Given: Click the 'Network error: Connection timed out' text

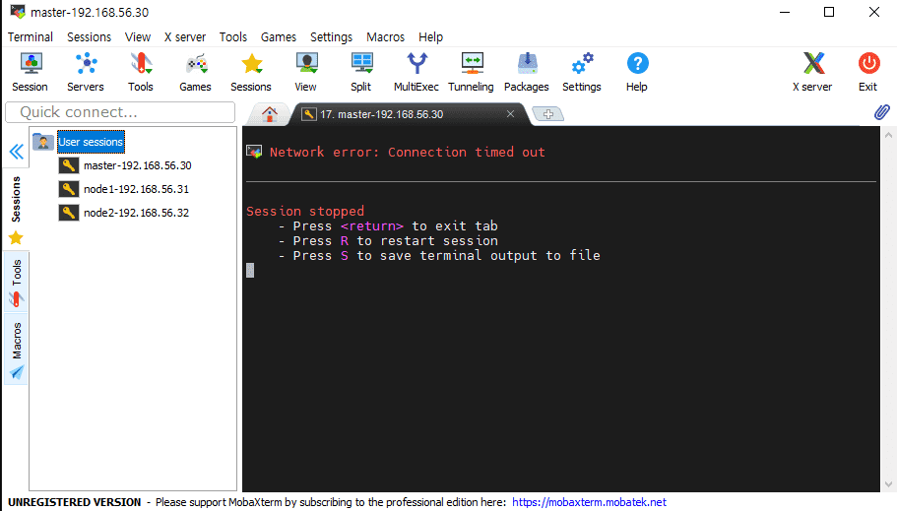Looking at the screenshot, I should pyautogui.click(x=408, y=153).
